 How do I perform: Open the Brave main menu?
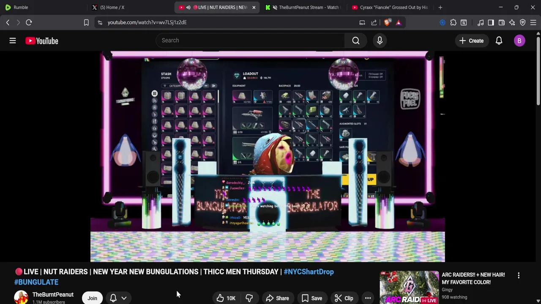533,22
